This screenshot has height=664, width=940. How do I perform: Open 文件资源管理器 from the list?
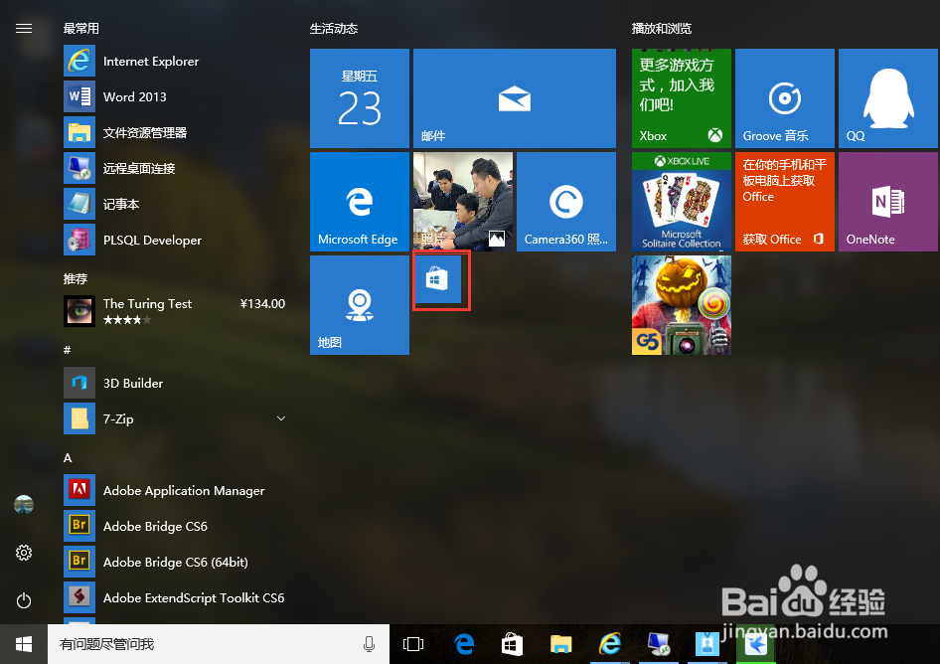pyautogui.click(x=175, y=132)
